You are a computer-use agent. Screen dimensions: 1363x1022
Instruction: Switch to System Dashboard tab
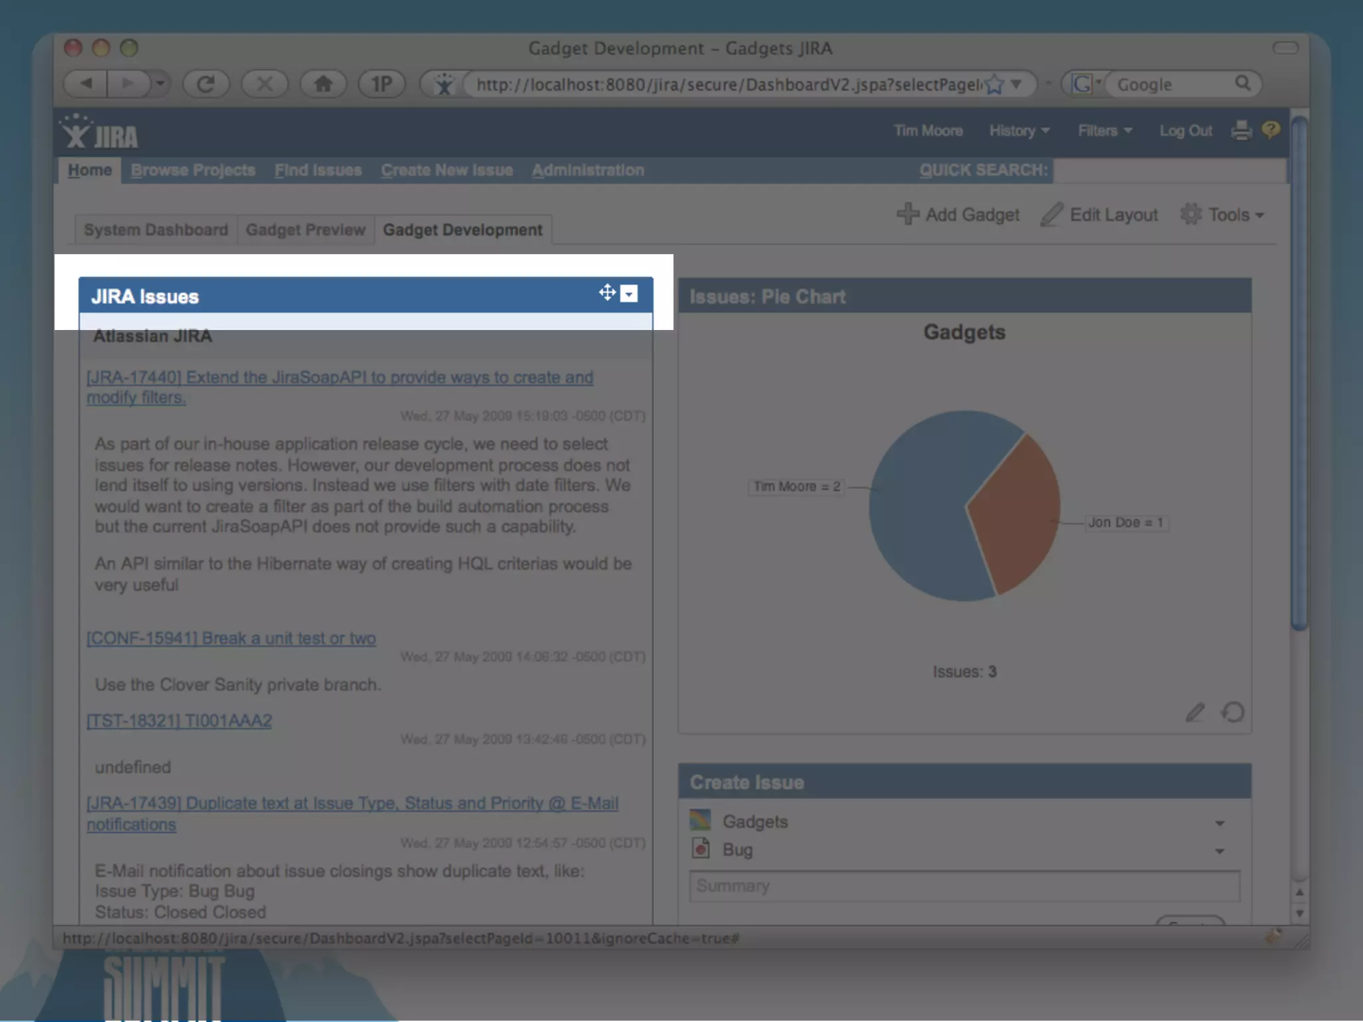pyautogui.click(x=156, y=230)
